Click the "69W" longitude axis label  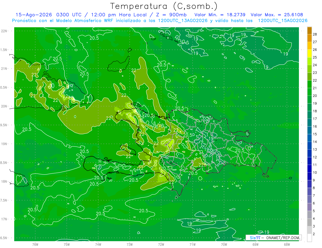(x=255, y=244)
